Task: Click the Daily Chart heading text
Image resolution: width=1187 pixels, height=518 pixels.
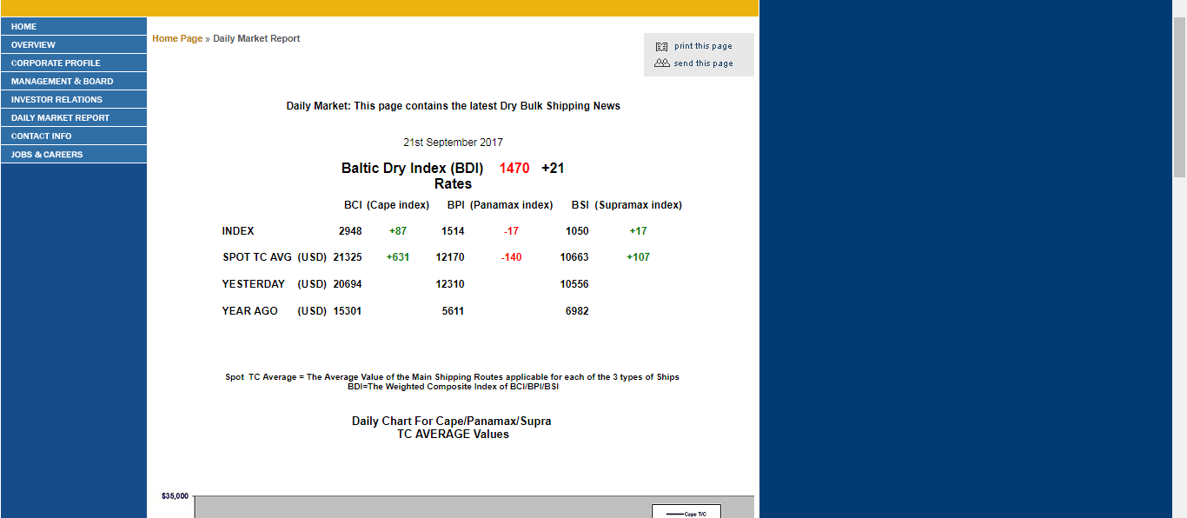Action: (452, 428)
